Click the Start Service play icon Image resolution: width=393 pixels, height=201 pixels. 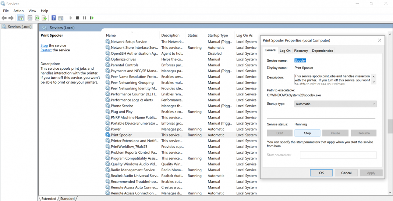71,18
